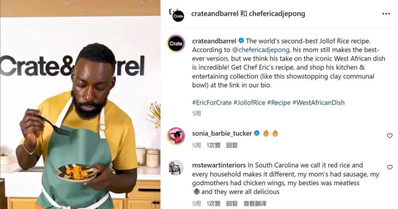View sonia_barbie_tucker's Barbie profile picture
This screenshot has height=209, width=398.
[176, 136]
